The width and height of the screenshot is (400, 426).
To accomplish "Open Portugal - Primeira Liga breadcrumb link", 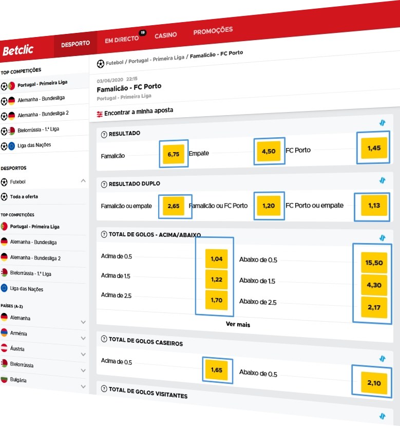I will tap(156, 59).
